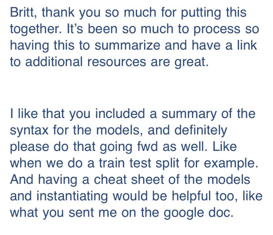Image resolution: width=273 pixels, height=235 pixels.
Task: Place cursor on the word "instantiating"
Action: pyautogui.click(x=75, y=196)
